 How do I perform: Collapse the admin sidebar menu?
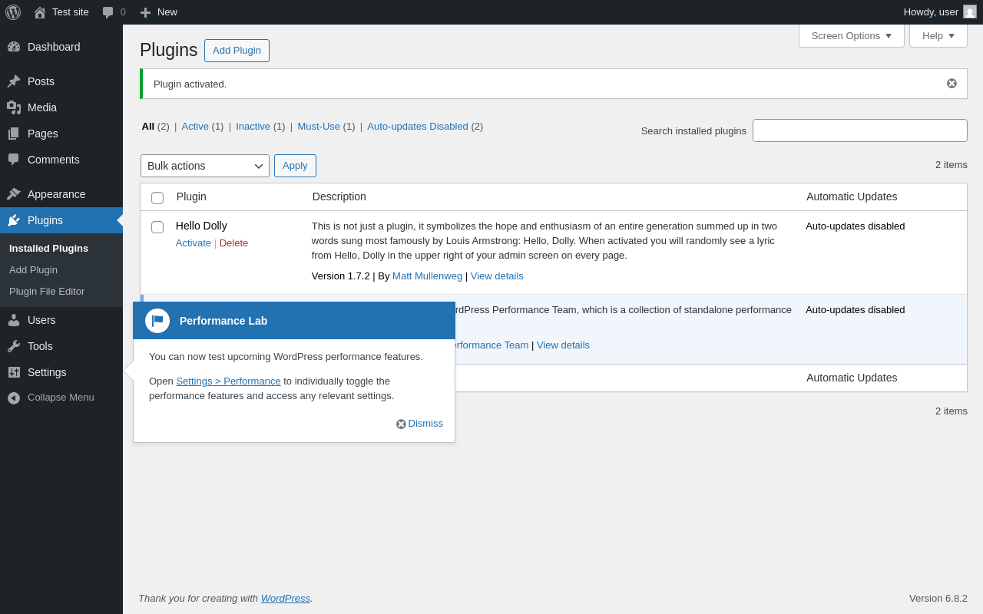[61, 398]
